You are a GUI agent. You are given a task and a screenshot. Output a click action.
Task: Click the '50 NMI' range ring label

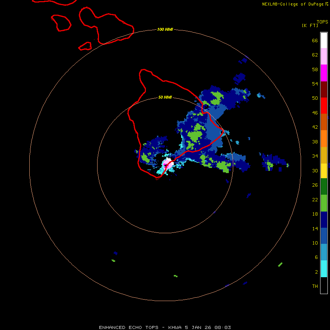click(165, 97)
